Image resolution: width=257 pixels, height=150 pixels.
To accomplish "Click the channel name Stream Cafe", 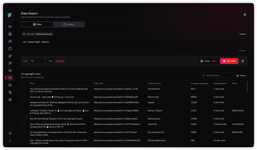I will 153,97.
